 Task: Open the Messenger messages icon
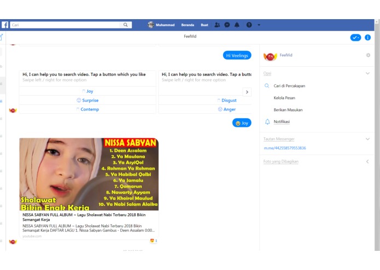click(227, 25)
